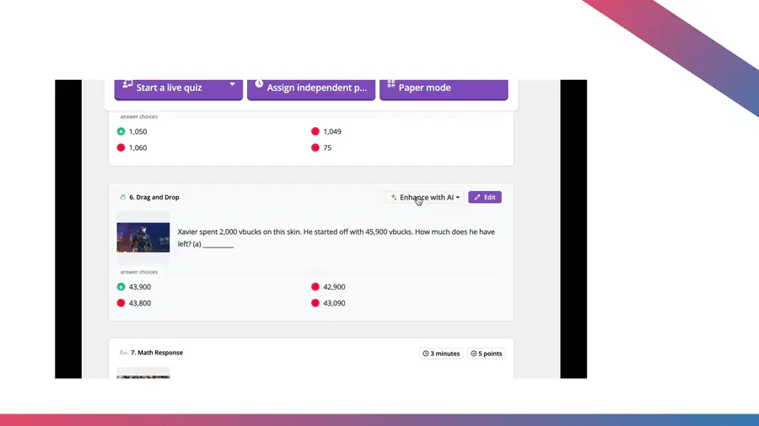Click answer text 42,900
This screenshot has height=426, width=759.
334,287
